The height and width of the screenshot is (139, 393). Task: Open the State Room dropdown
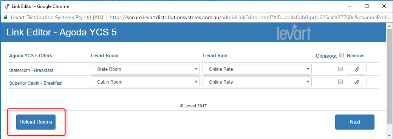[x=145, y=69]
